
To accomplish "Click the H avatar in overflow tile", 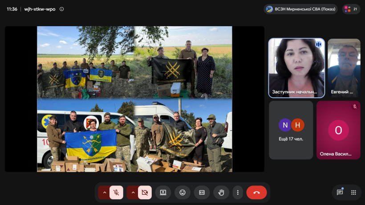I will point(297,125).
